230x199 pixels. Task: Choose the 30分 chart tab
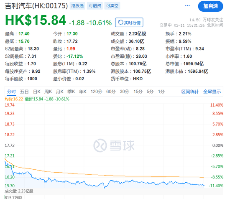pyautogui.click(x=125, y=92)
